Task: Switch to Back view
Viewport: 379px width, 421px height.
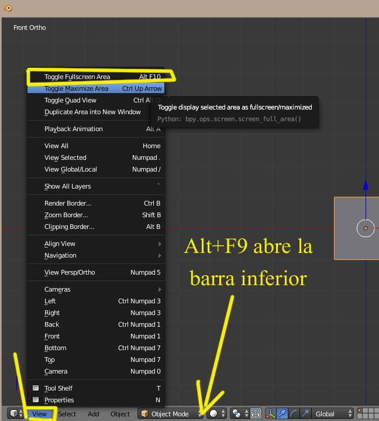Action: [x=96, y=324]
